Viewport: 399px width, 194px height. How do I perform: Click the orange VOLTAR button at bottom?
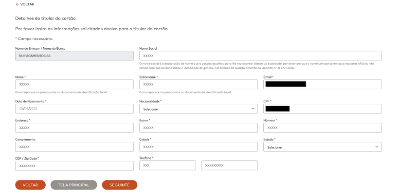point(30,185)
